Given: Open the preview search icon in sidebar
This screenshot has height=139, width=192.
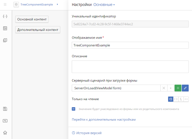Looking at the screenshot, I should click(5, 121).
